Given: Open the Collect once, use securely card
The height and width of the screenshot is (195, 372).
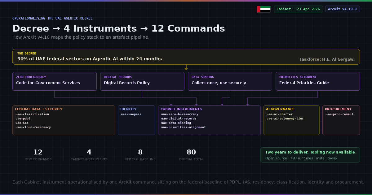Looking at the screenshot, I should [x=230, y=81].
